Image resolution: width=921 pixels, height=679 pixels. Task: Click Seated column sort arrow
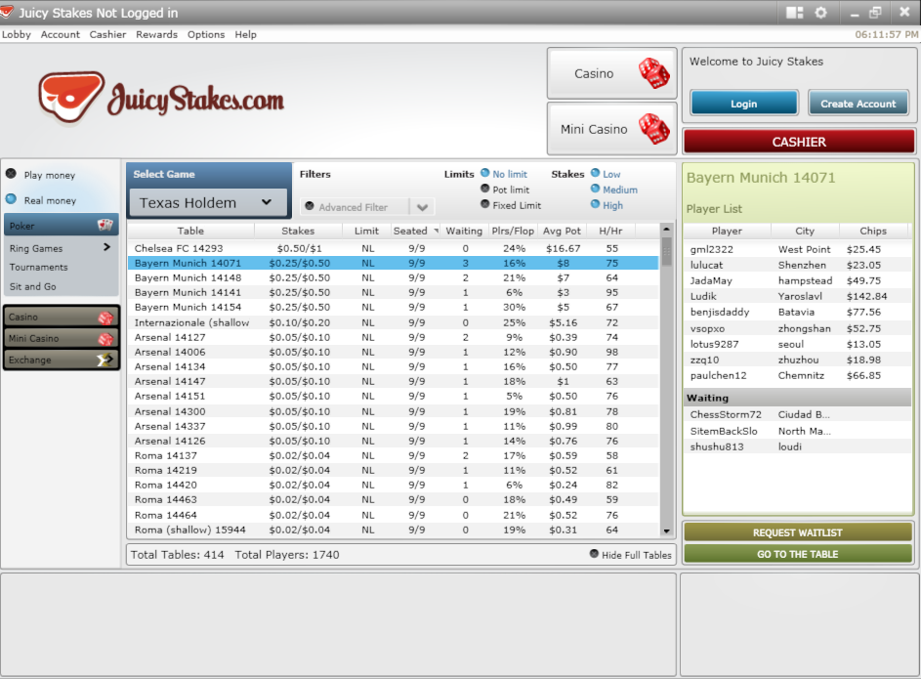click(437, 231)
